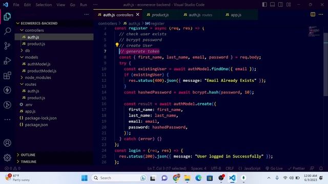Open Customize Layout icon in title bar
This screenshot has height=184, width=328.
click(x=289, y=5)
